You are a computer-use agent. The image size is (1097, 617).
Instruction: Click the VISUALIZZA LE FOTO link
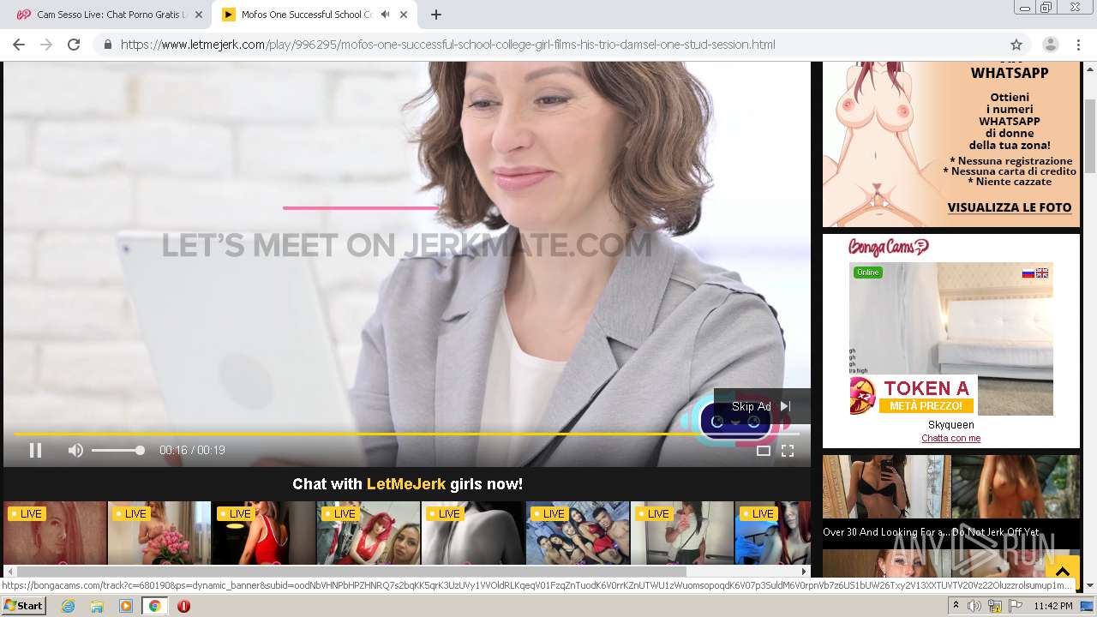pyautogui.click(x=1009, y=207)
